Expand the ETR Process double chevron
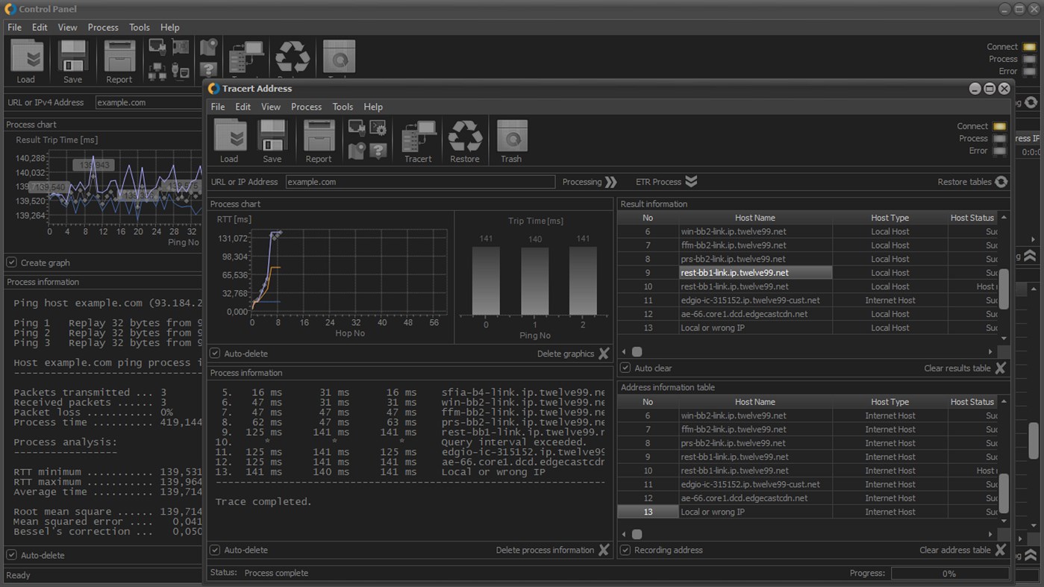This screenshot has width=1044, height=587. point(691,182)
